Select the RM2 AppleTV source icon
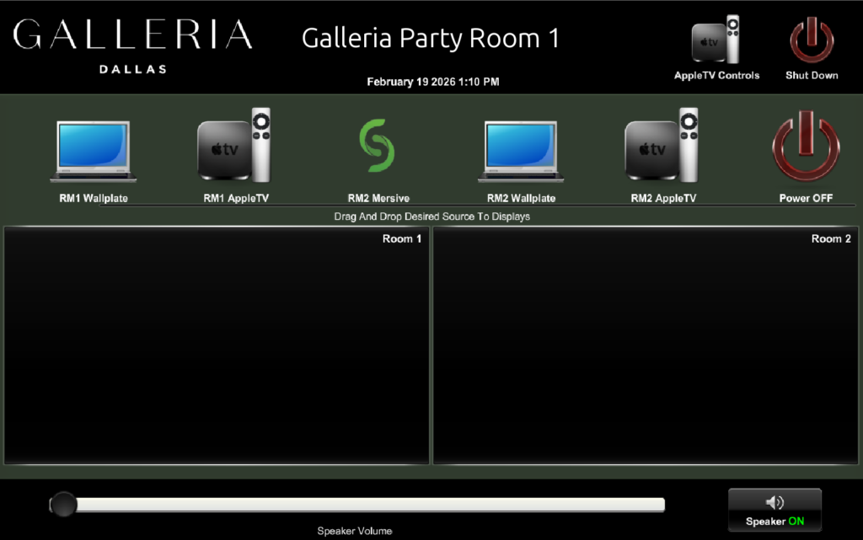 click(662, 147)
